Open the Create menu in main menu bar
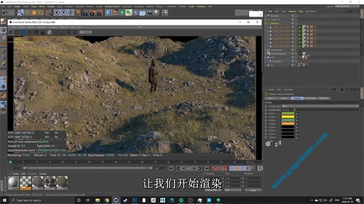The image size is (364, 204). [x=17, y=6]
